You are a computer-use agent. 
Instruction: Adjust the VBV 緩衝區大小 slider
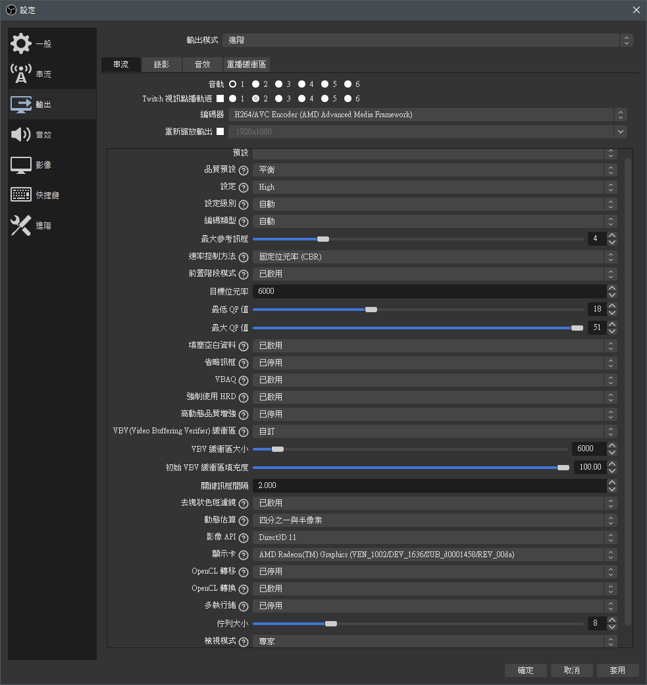point(278,449)
